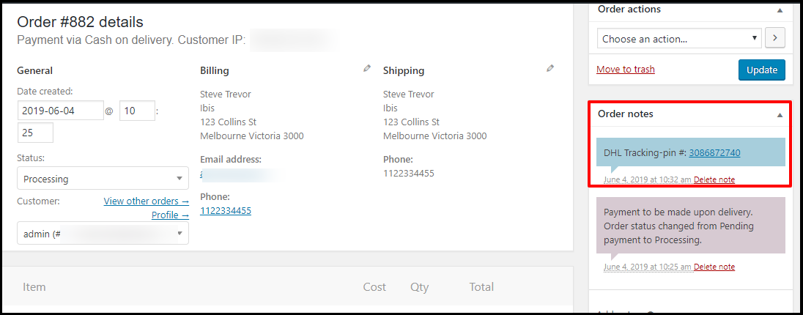Click the Update button

(761, 70)
